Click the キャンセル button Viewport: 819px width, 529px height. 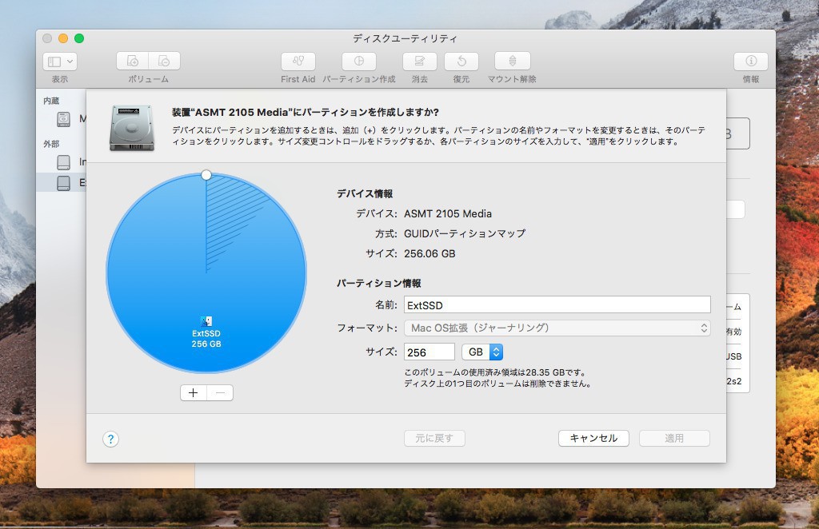593,438
